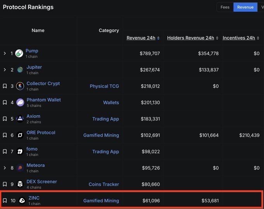Open the ORE Protocol link

(x=41, y=132)
